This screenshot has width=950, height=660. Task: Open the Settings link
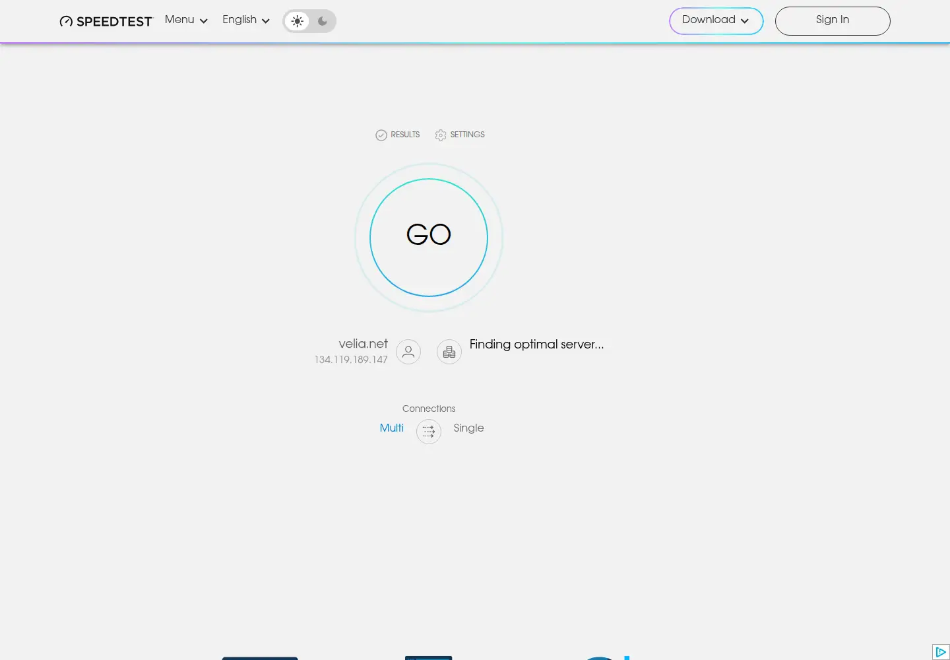point(460,135)
